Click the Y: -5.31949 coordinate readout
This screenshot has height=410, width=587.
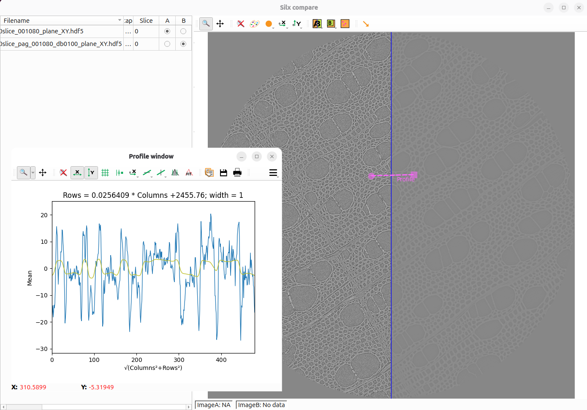(x=97, y=387)
